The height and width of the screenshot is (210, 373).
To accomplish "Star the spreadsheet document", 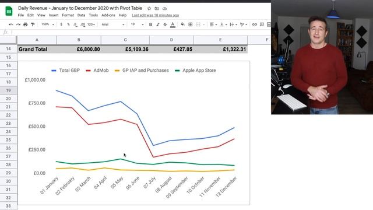I will [149, 8].
